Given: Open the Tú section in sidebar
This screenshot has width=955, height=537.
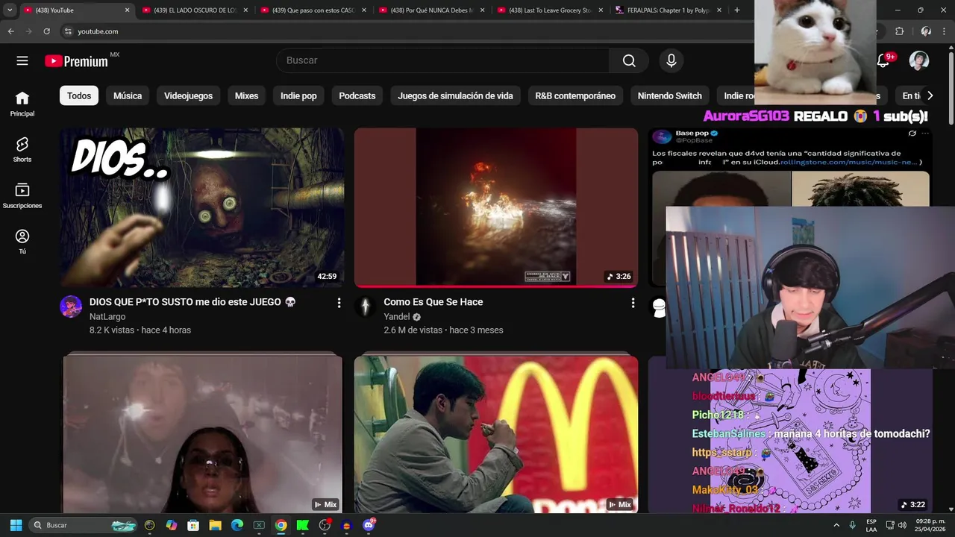Looking at the screenshot, I should [22, 242].
